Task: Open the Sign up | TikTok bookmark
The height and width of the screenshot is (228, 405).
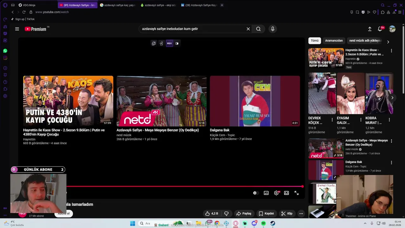Action: pos(23,19)
